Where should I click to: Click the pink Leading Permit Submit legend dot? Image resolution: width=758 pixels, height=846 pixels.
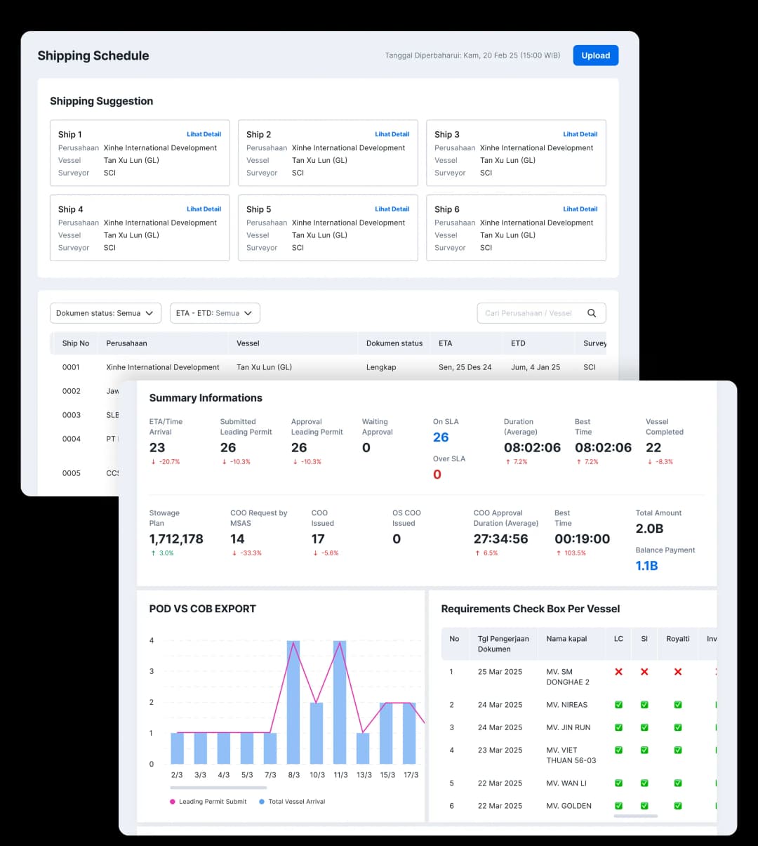(x=173, y=802)
